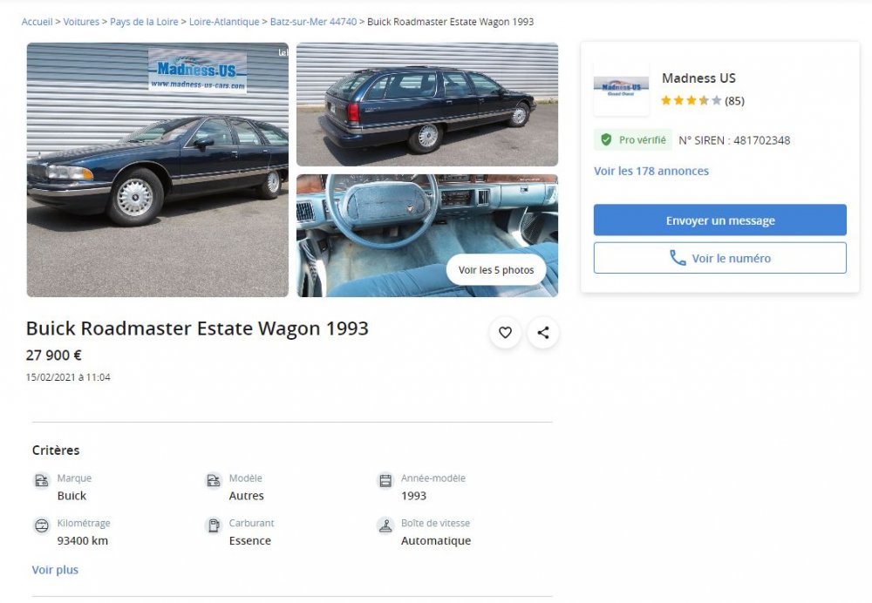This screenshot has height=603, width=872.
Task: Click the Modèle car icon
Action: tap(214, 480)
